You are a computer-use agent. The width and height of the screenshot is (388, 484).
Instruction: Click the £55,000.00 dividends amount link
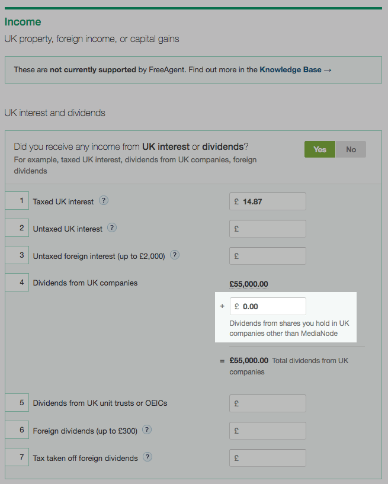coord(249,284)
